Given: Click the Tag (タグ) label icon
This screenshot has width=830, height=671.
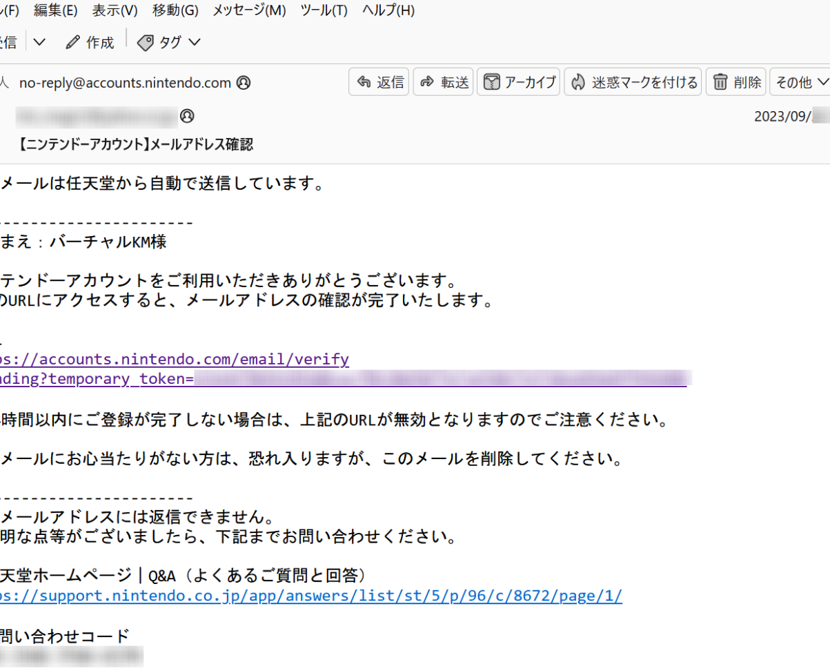Looking at the screenshot, I should point(146,42).
